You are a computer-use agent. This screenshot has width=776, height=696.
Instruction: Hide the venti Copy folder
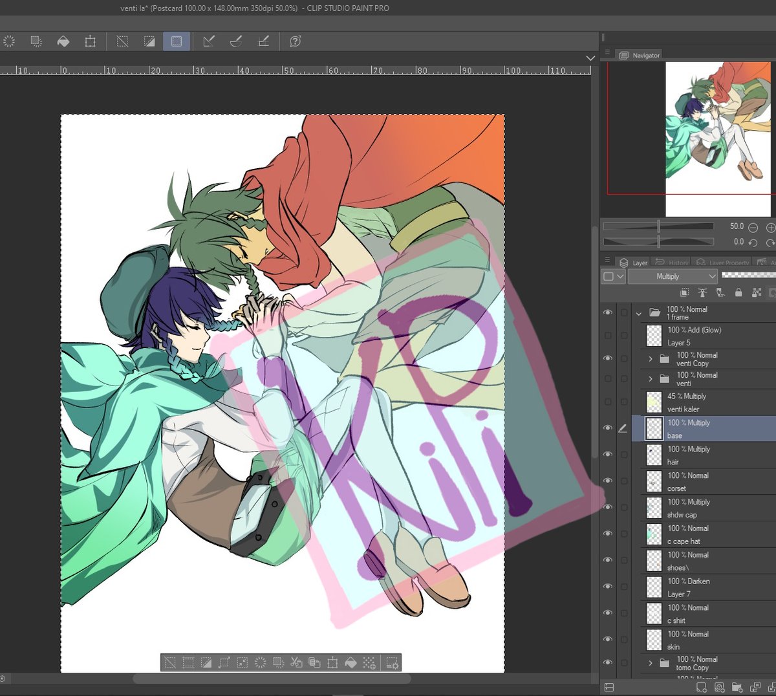tap(608, 358)
